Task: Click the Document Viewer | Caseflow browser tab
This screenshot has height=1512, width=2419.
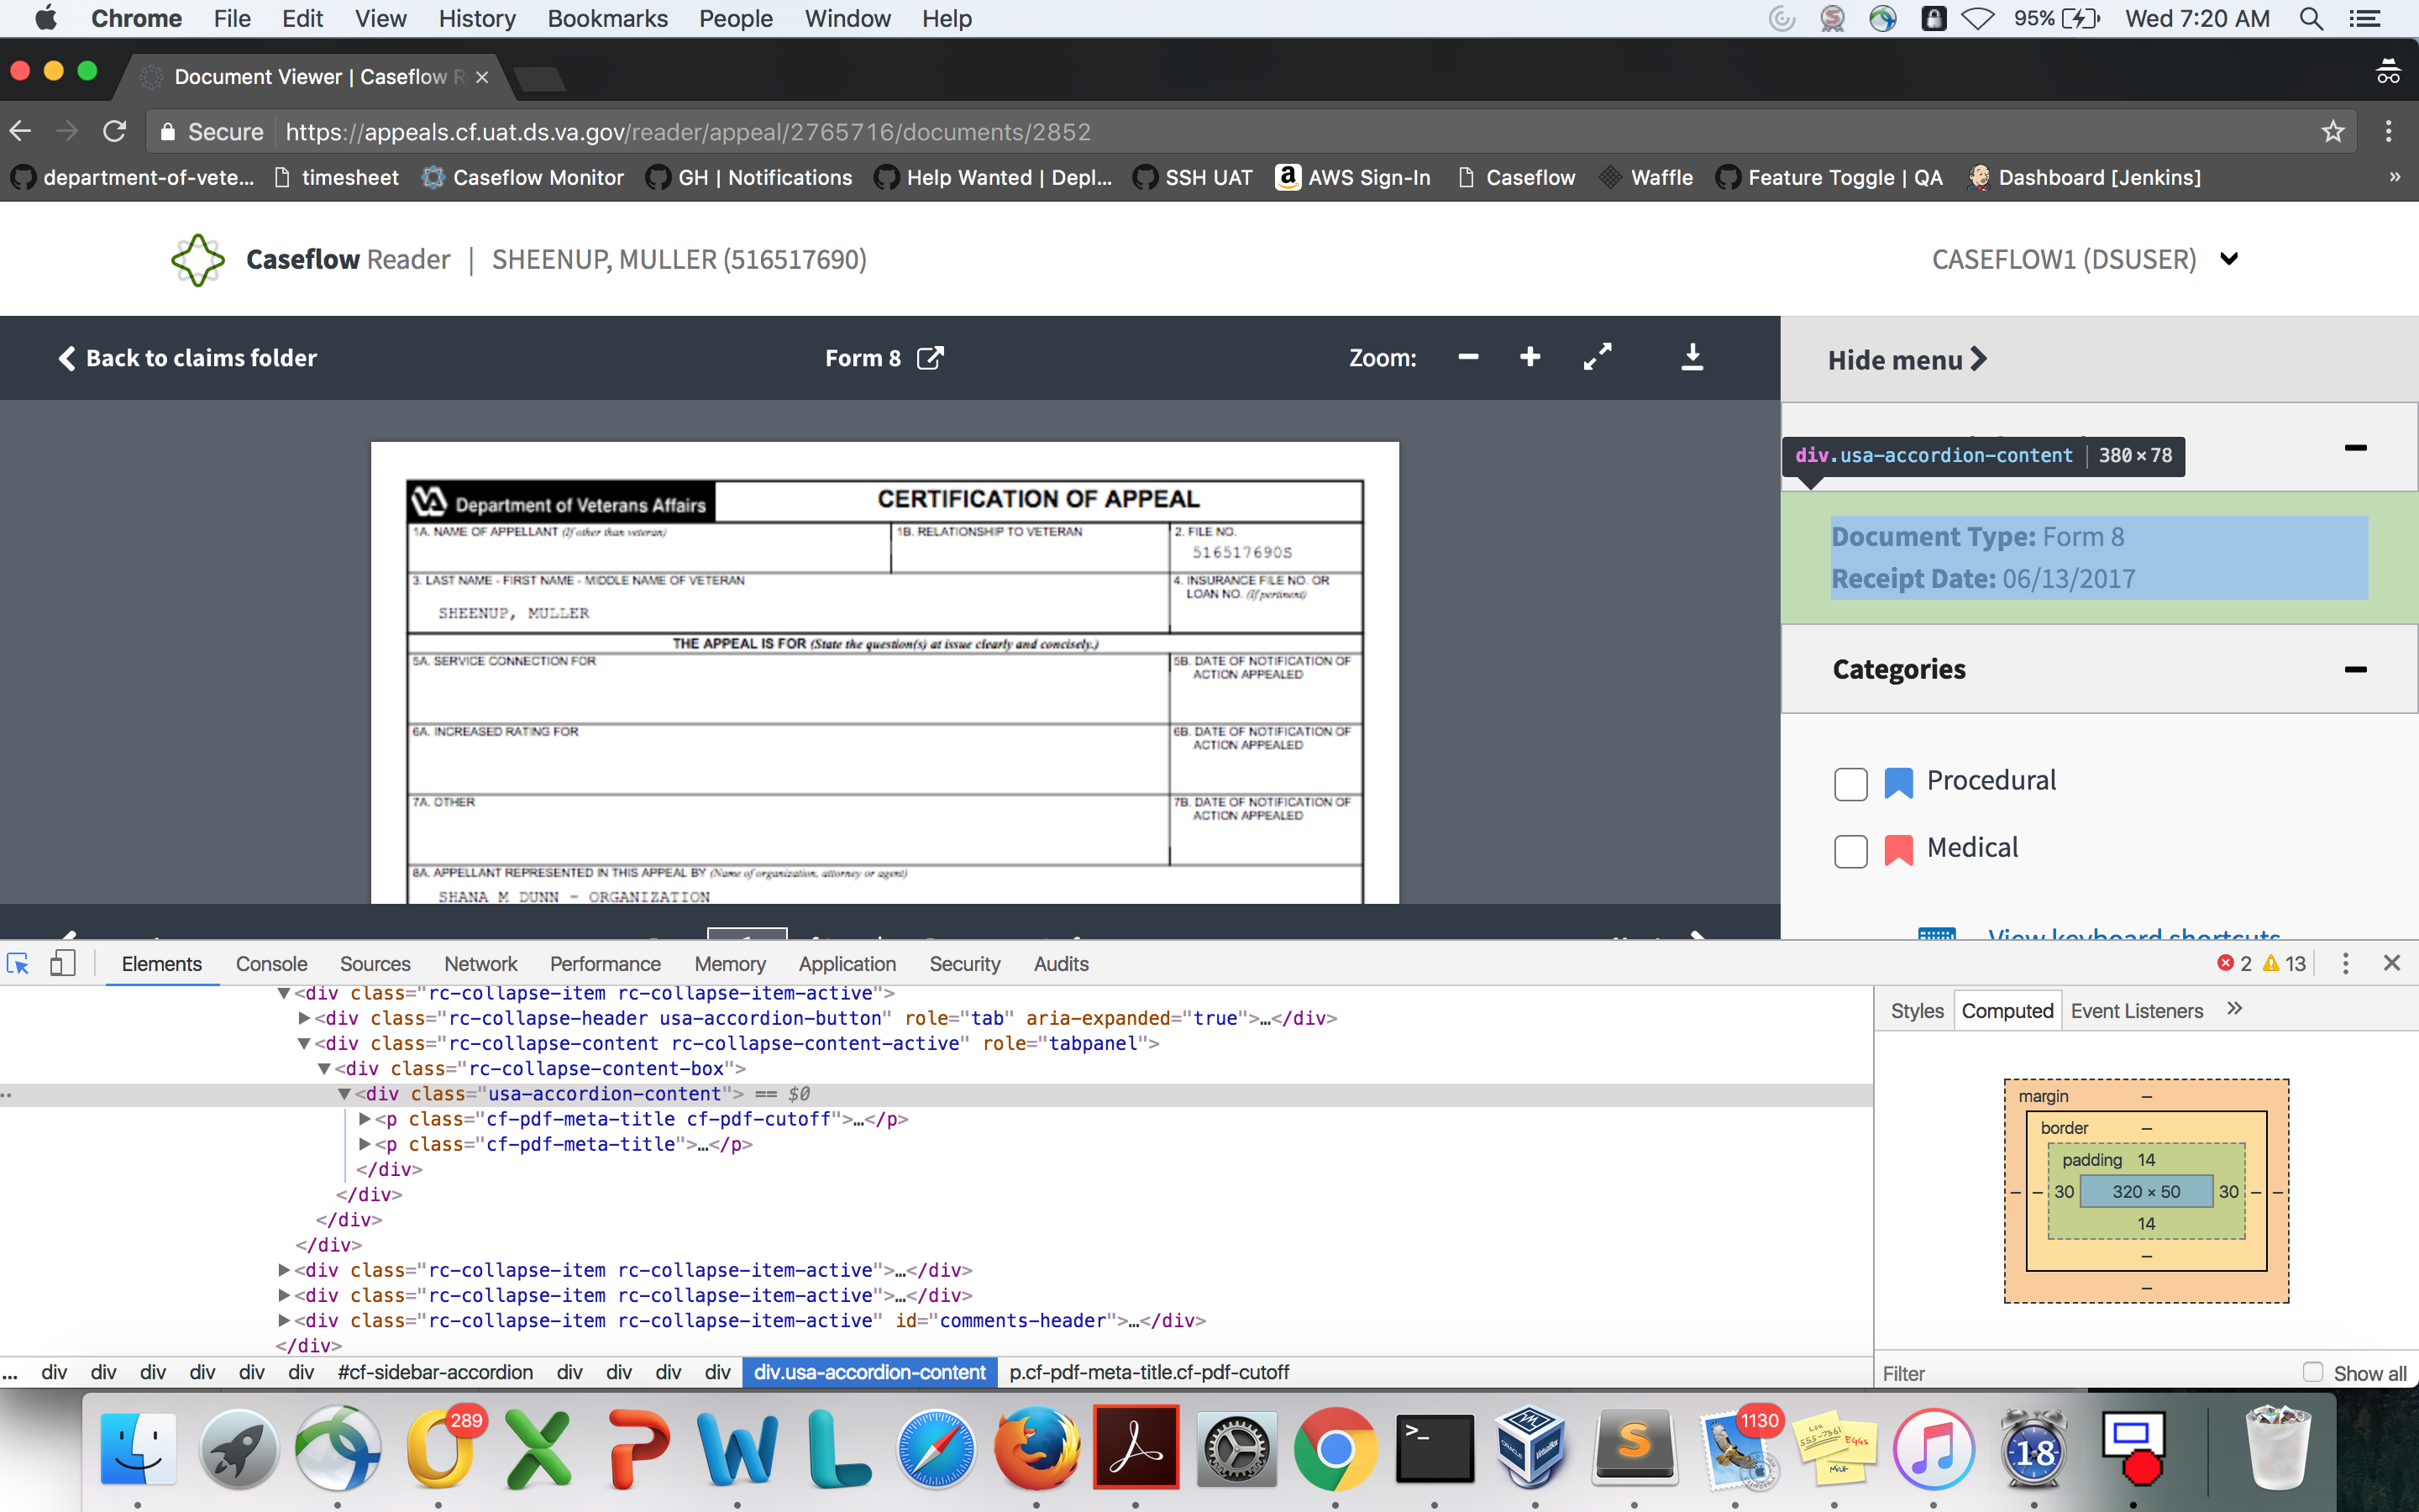Action: click(x=316, y=77)
